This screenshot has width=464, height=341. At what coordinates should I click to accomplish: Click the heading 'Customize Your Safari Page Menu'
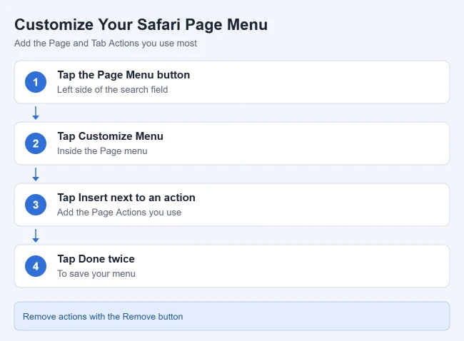click(141, 24)
